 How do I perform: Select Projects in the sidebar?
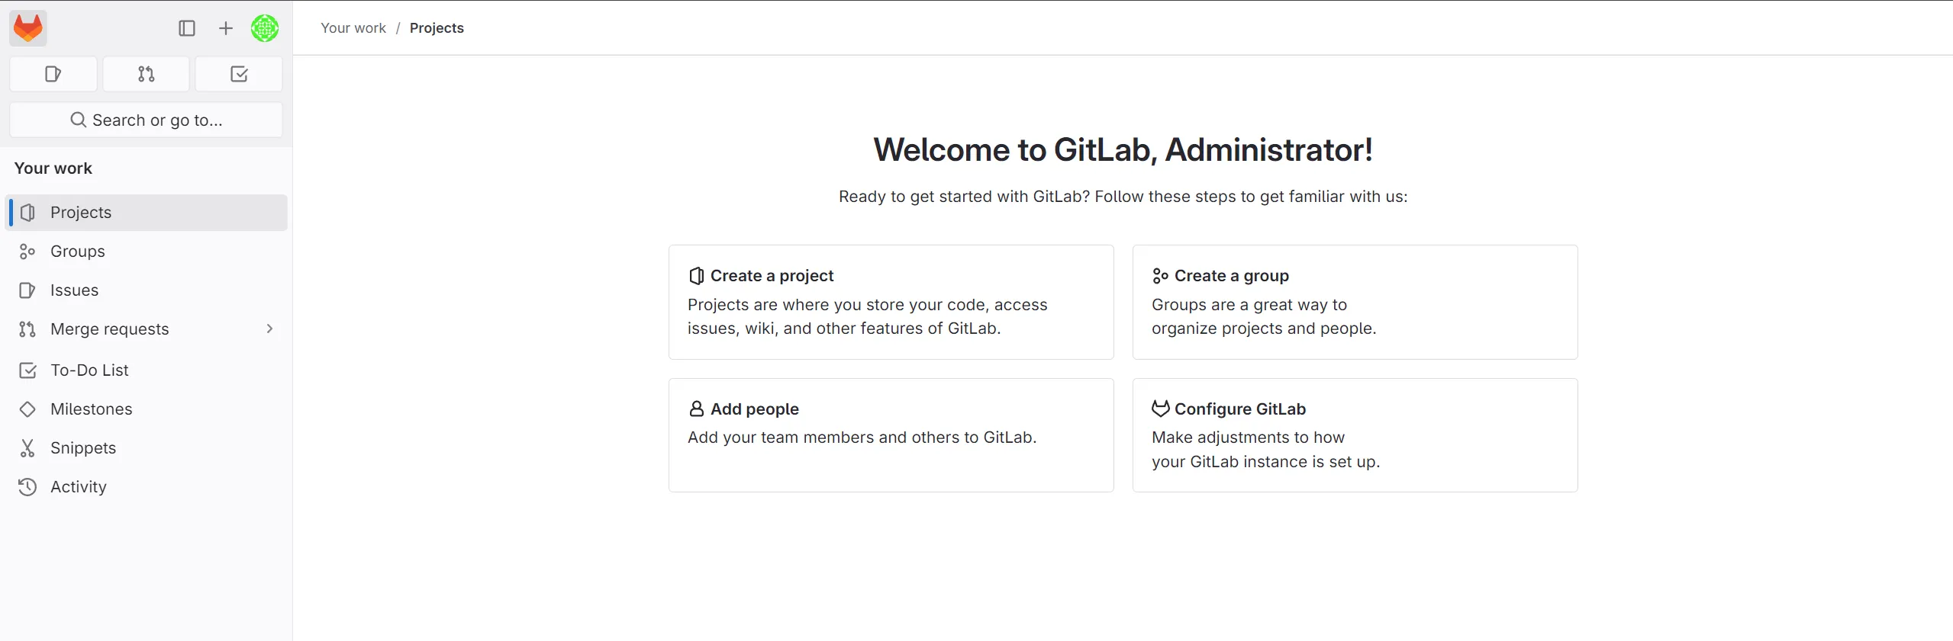[x=80, y=213]
